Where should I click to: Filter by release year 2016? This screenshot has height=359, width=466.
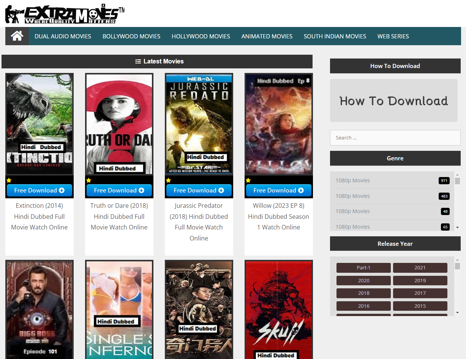[363, 306]
